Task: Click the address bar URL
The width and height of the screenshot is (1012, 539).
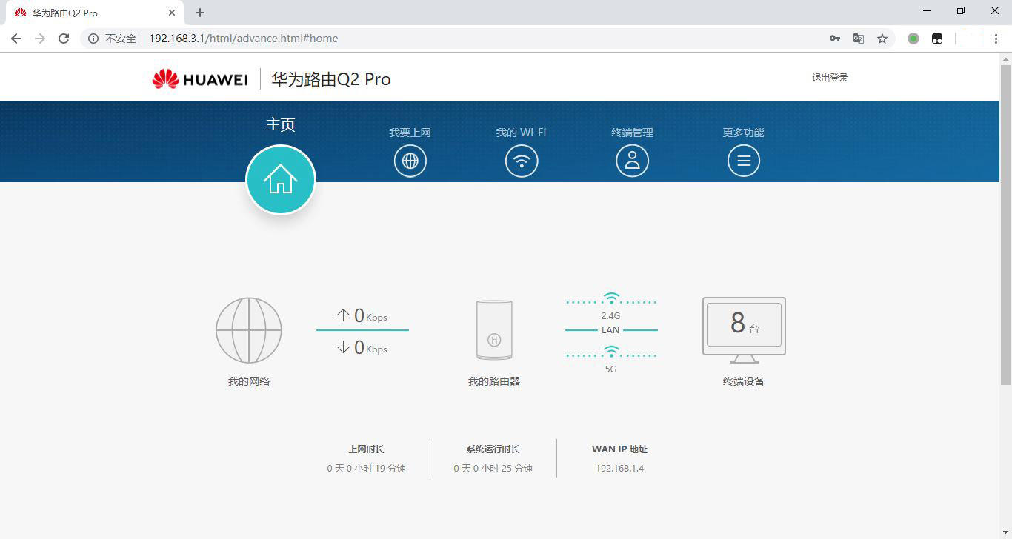Action: click(244, 38)
